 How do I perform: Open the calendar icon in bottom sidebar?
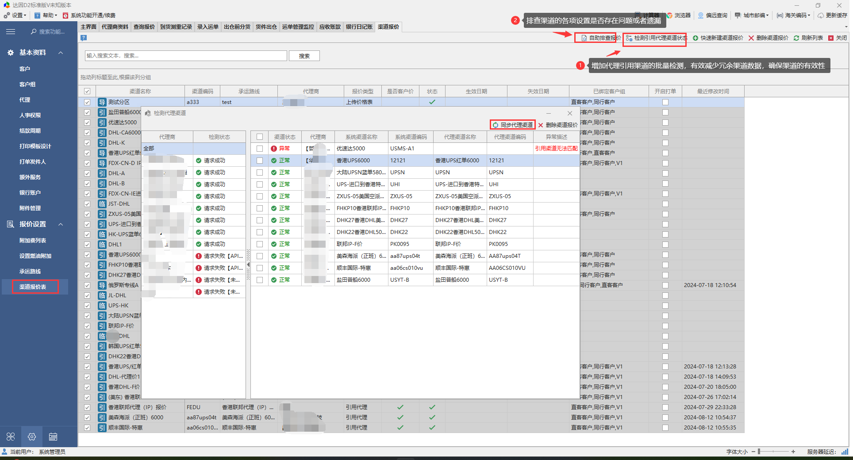53,437
